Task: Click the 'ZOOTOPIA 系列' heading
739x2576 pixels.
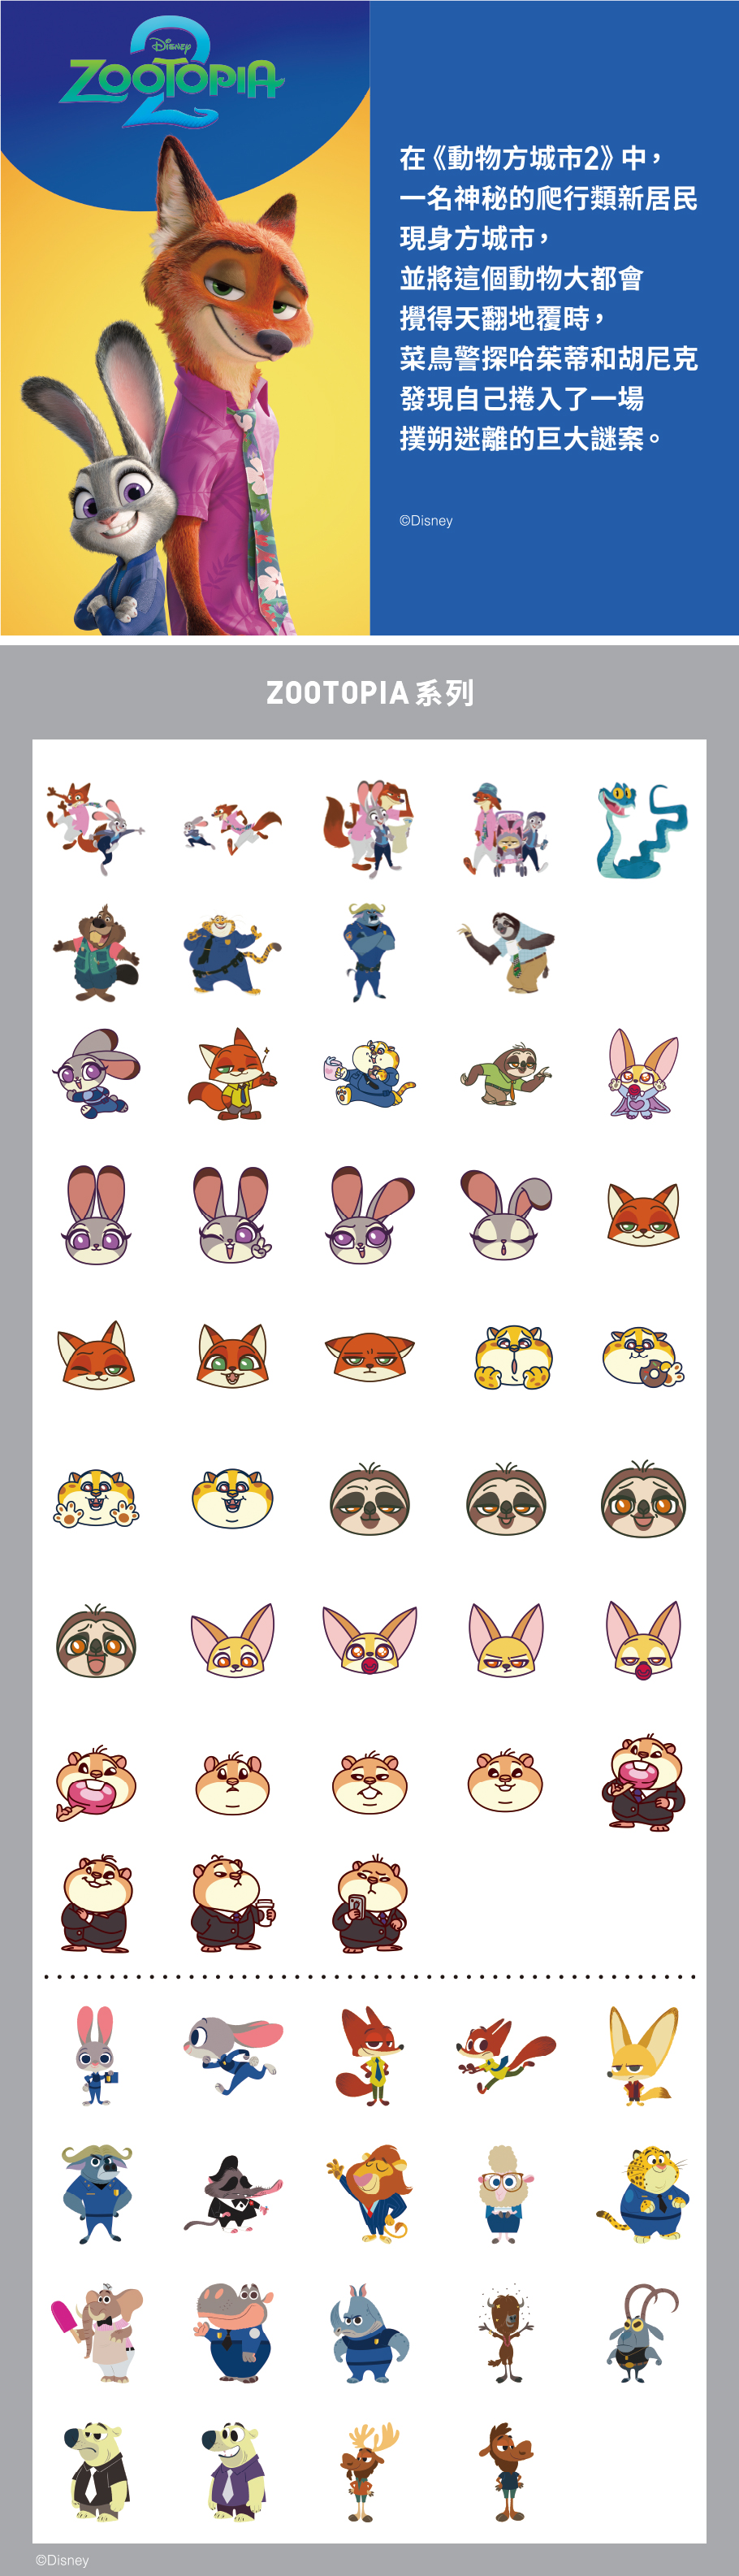Action: (370, 693)
